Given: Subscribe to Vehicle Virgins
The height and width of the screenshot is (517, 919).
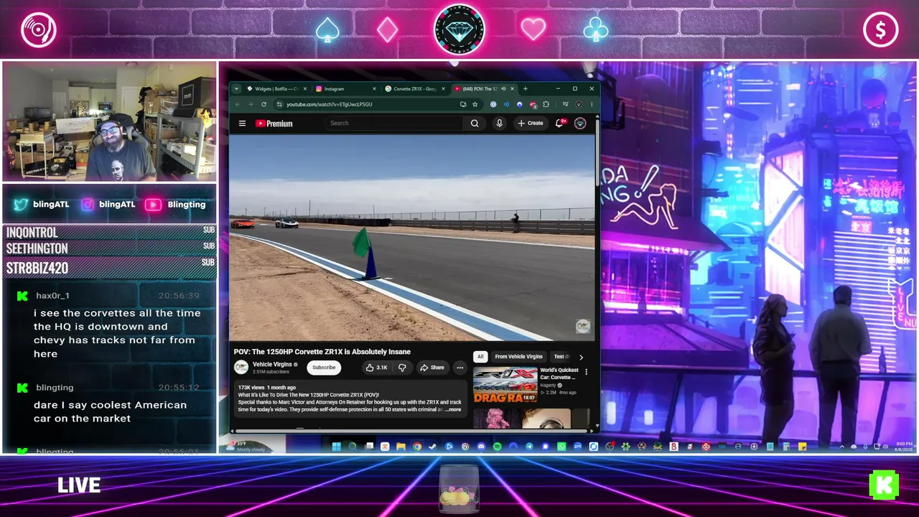Looking at the screenshot, I should point(324,368).
